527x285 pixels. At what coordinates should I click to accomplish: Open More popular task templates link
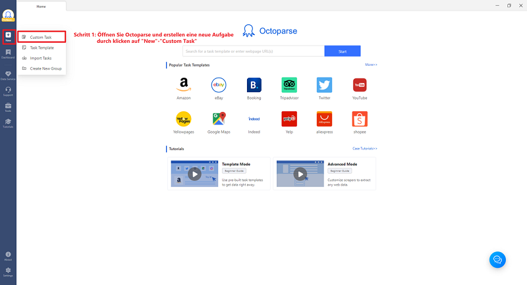371,65
